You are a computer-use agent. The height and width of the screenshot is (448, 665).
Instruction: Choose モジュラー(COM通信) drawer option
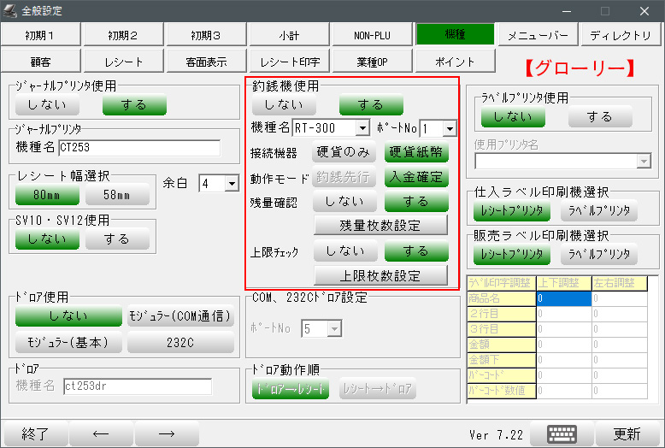point(180,316)
